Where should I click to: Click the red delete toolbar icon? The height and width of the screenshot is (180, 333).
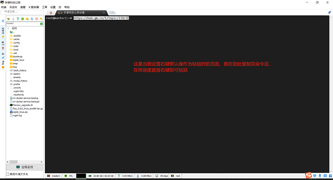[37, 19]
